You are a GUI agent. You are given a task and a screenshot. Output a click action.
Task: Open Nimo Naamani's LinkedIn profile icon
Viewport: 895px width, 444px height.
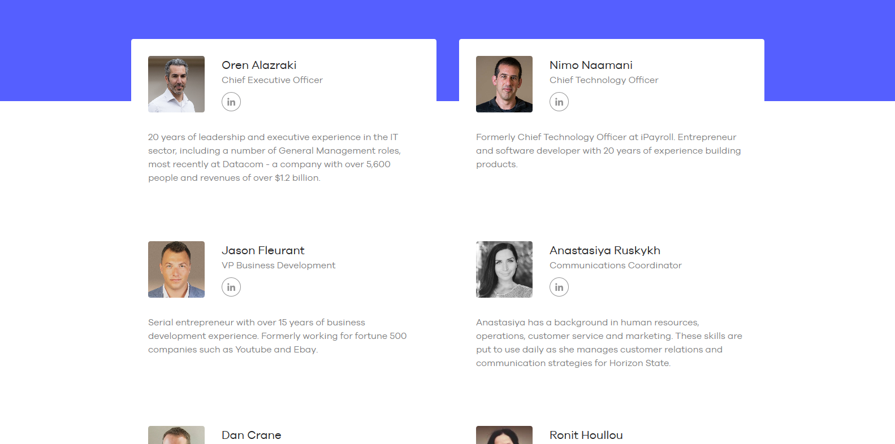(559, 102)
